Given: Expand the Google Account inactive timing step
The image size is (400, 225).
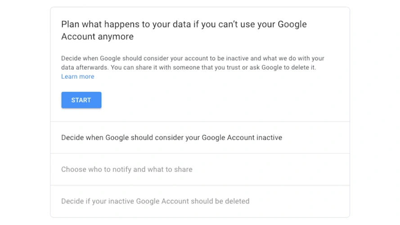Looking at the screenshot, I should click(x=171, y=137).
